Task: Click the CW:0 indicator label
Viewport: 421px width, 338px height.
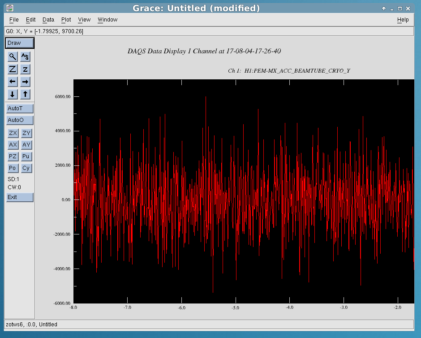Action: coord(14,187)
